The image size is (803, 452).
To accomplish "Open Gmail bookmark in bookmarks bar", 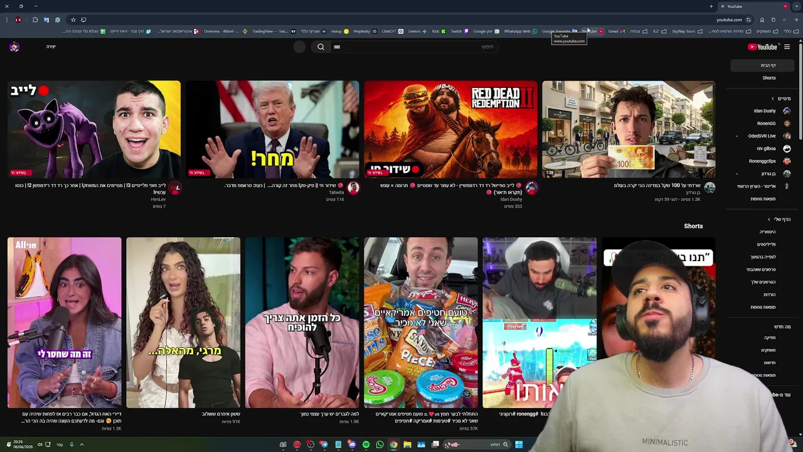I will coord(616,31).
